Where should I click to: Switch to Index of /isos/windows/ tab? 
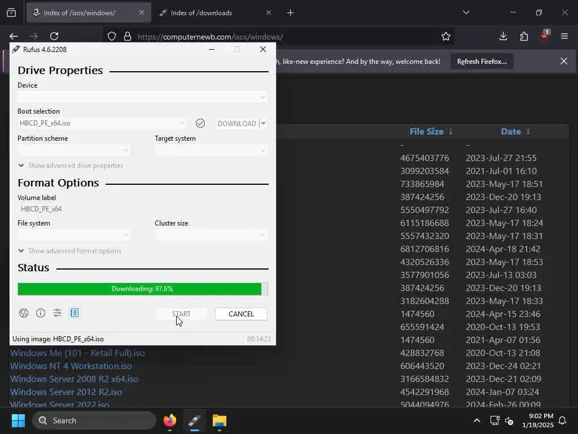click(89, 12)
